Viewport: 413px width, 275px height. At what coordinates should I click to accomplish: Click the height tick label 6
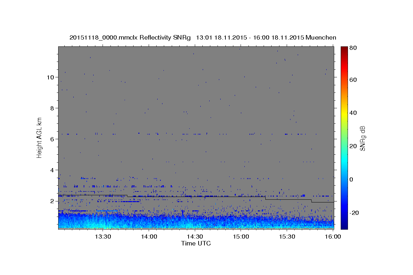pyautogui.click(x=52, y=139)
